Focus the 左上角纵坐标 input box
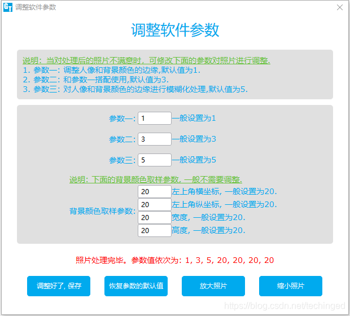Viewport: 350px width, 316px height. pos(155,204)
